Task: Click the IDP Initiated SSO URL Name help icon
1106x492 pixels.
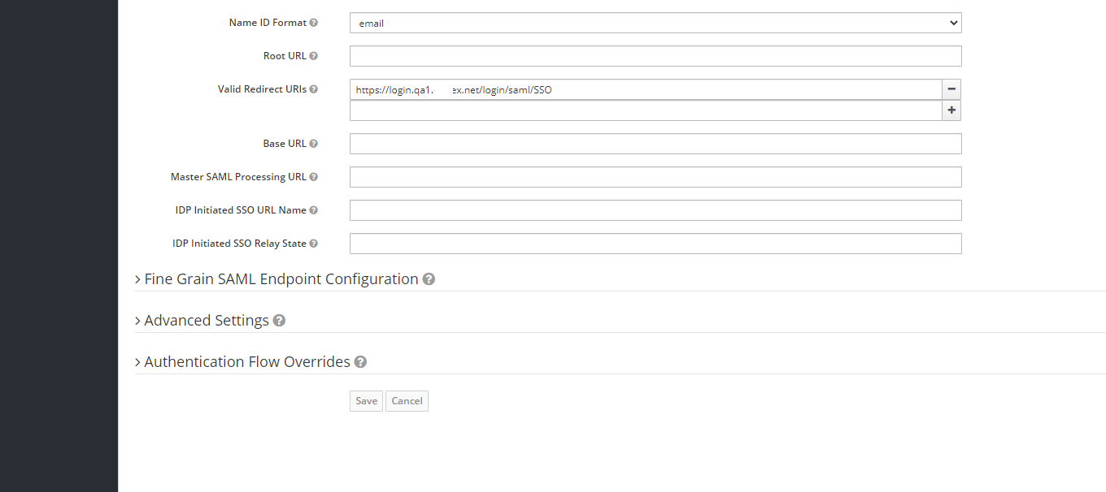Action: point(314,209)
